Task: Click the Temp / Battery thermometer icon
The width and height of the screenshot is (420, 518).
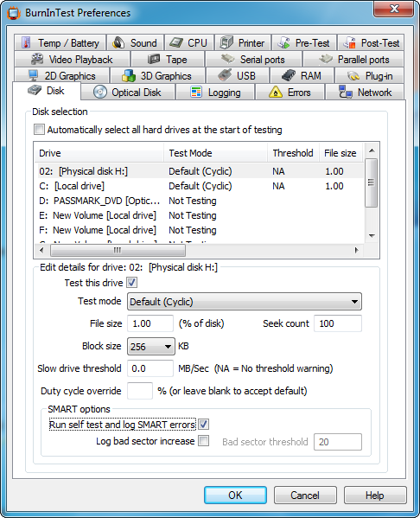Action: [x=26, y=42]
